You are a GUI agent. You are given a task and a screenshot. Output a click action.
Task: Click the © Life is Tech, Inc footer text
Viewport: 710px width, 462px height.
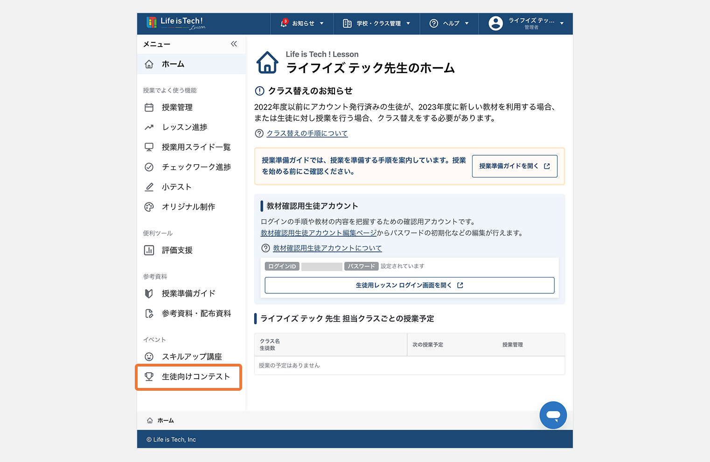(171, 440)
